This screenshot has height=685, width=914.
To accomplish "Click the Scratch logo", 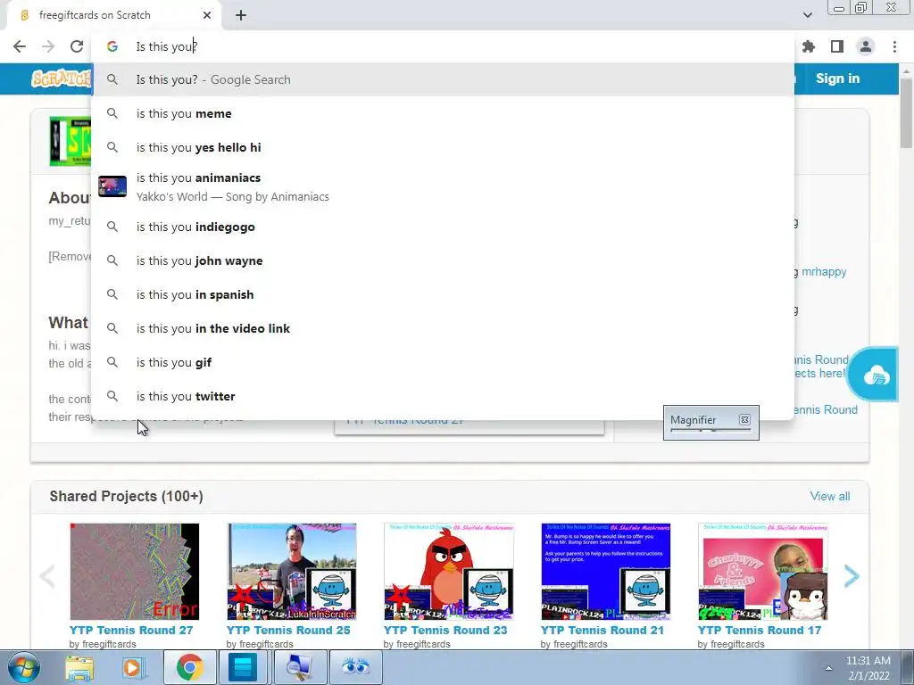I will (x=62, y=78).
